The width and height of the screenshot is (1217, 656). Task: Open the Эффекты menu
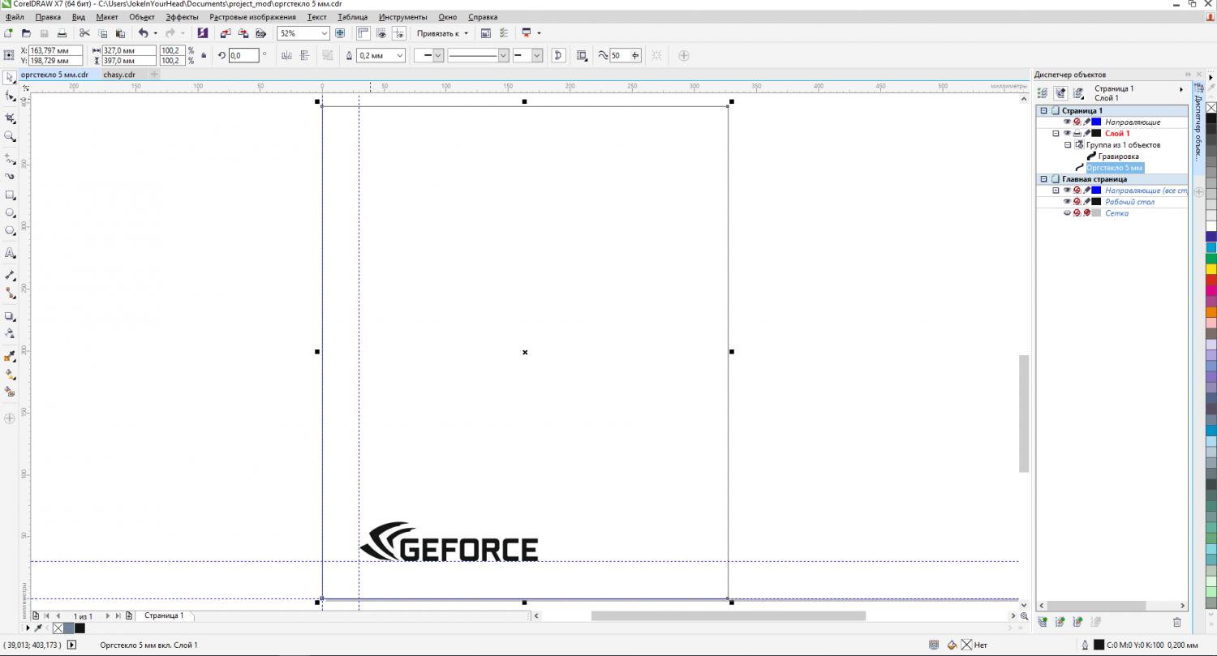pyautogui.click(x=182, y=16)
